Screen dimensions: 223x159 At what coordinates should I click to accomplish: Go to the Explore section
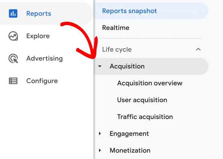38,36
